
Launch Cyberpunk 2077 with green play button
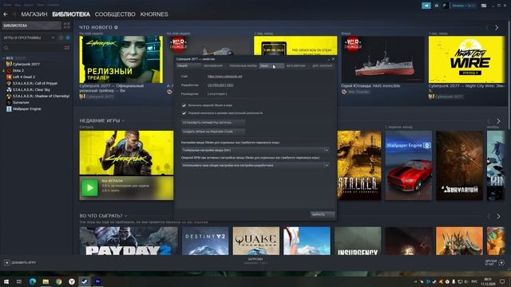[89, 188]
